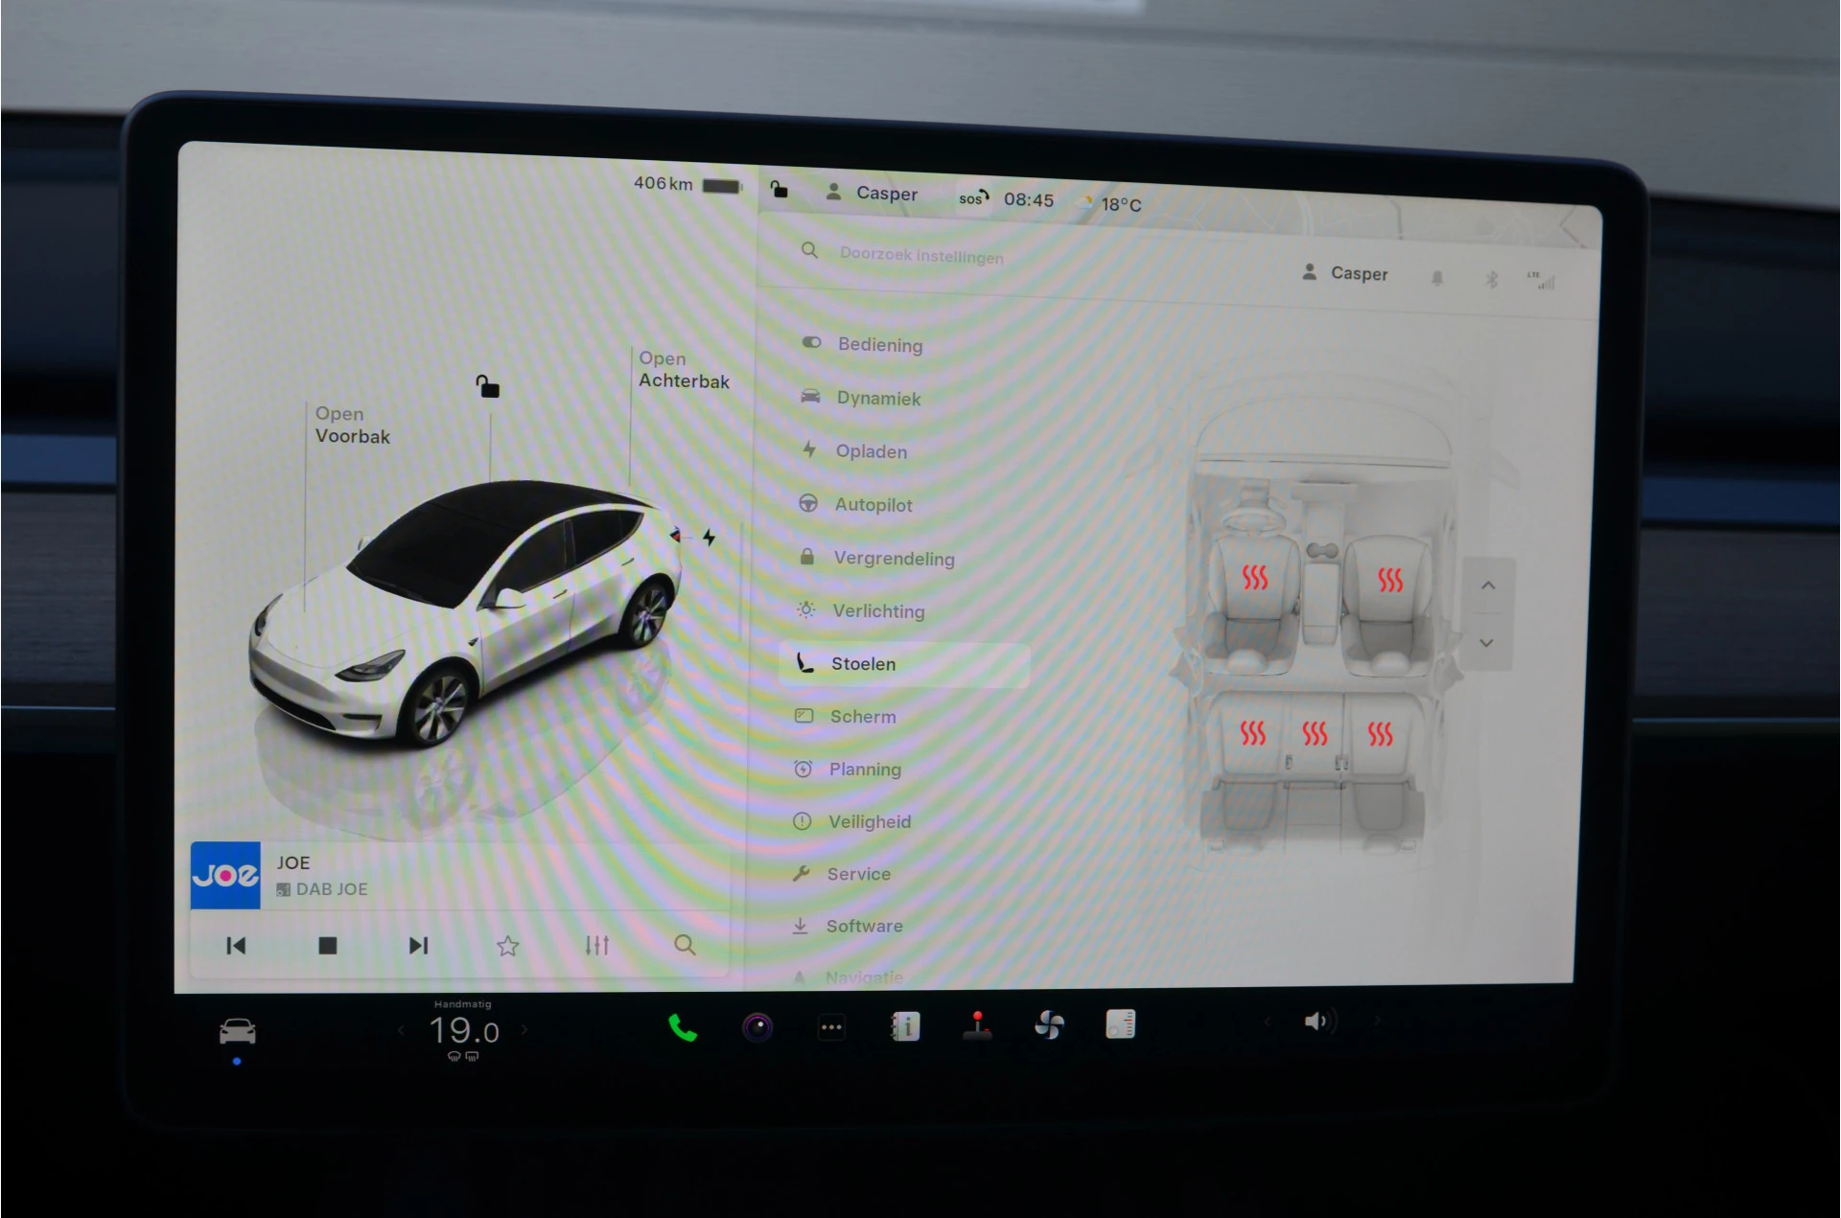Viewport: 1841px width, 1218px height.
Task: Open the contacts app icon
Action: [905, 1026]
